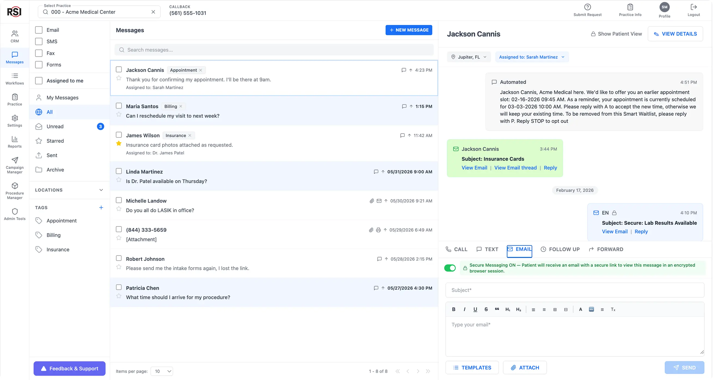Switch to the CALL tab

click(456, 249)
